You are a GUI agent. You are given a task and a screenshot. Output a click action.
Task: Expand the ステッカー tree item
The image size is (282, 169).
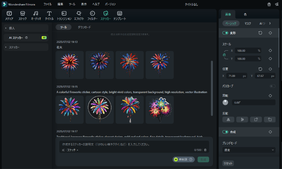click(x=6, y=47)
